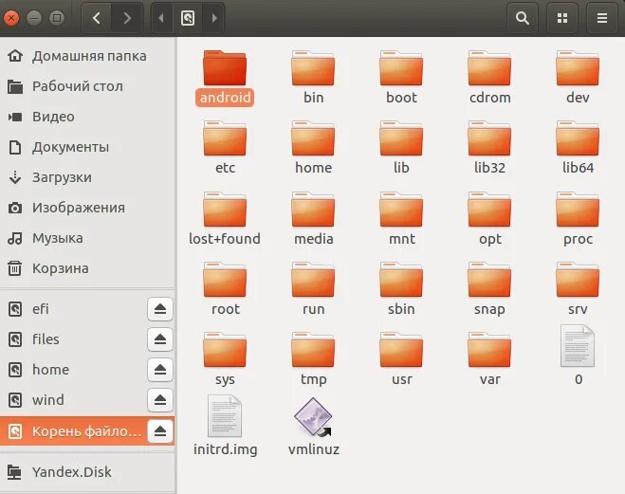The width and height of the screenshot is (625, 494).
Task: Eject the wind volume
Action: tap(160, 399)
